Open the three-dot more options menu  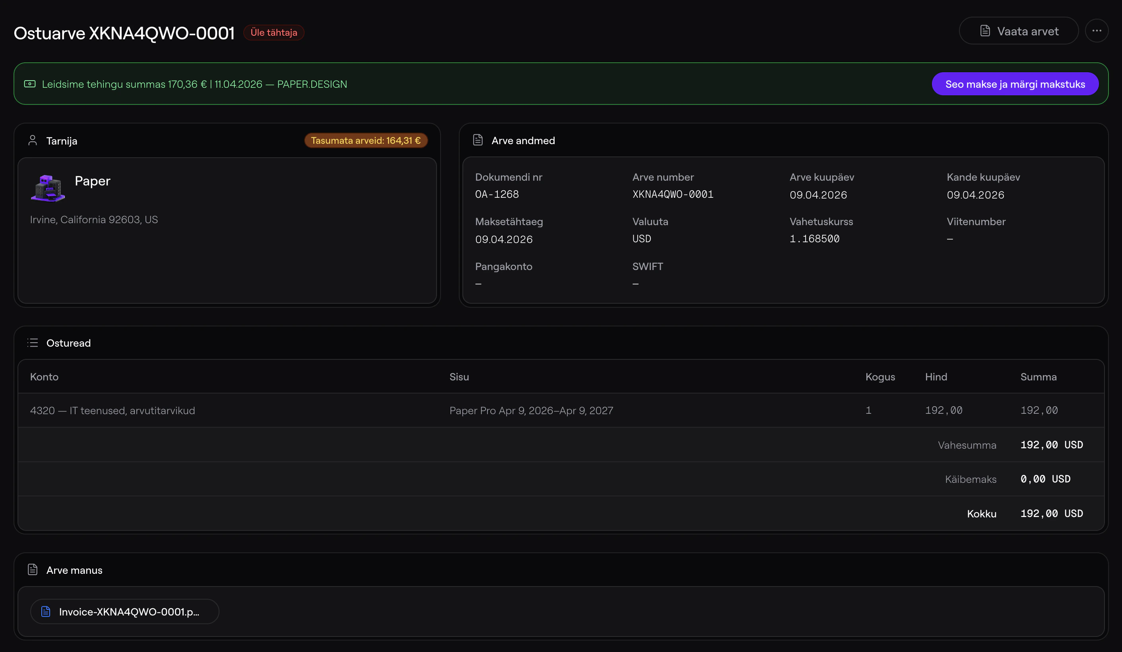(x=1096, y=31)
